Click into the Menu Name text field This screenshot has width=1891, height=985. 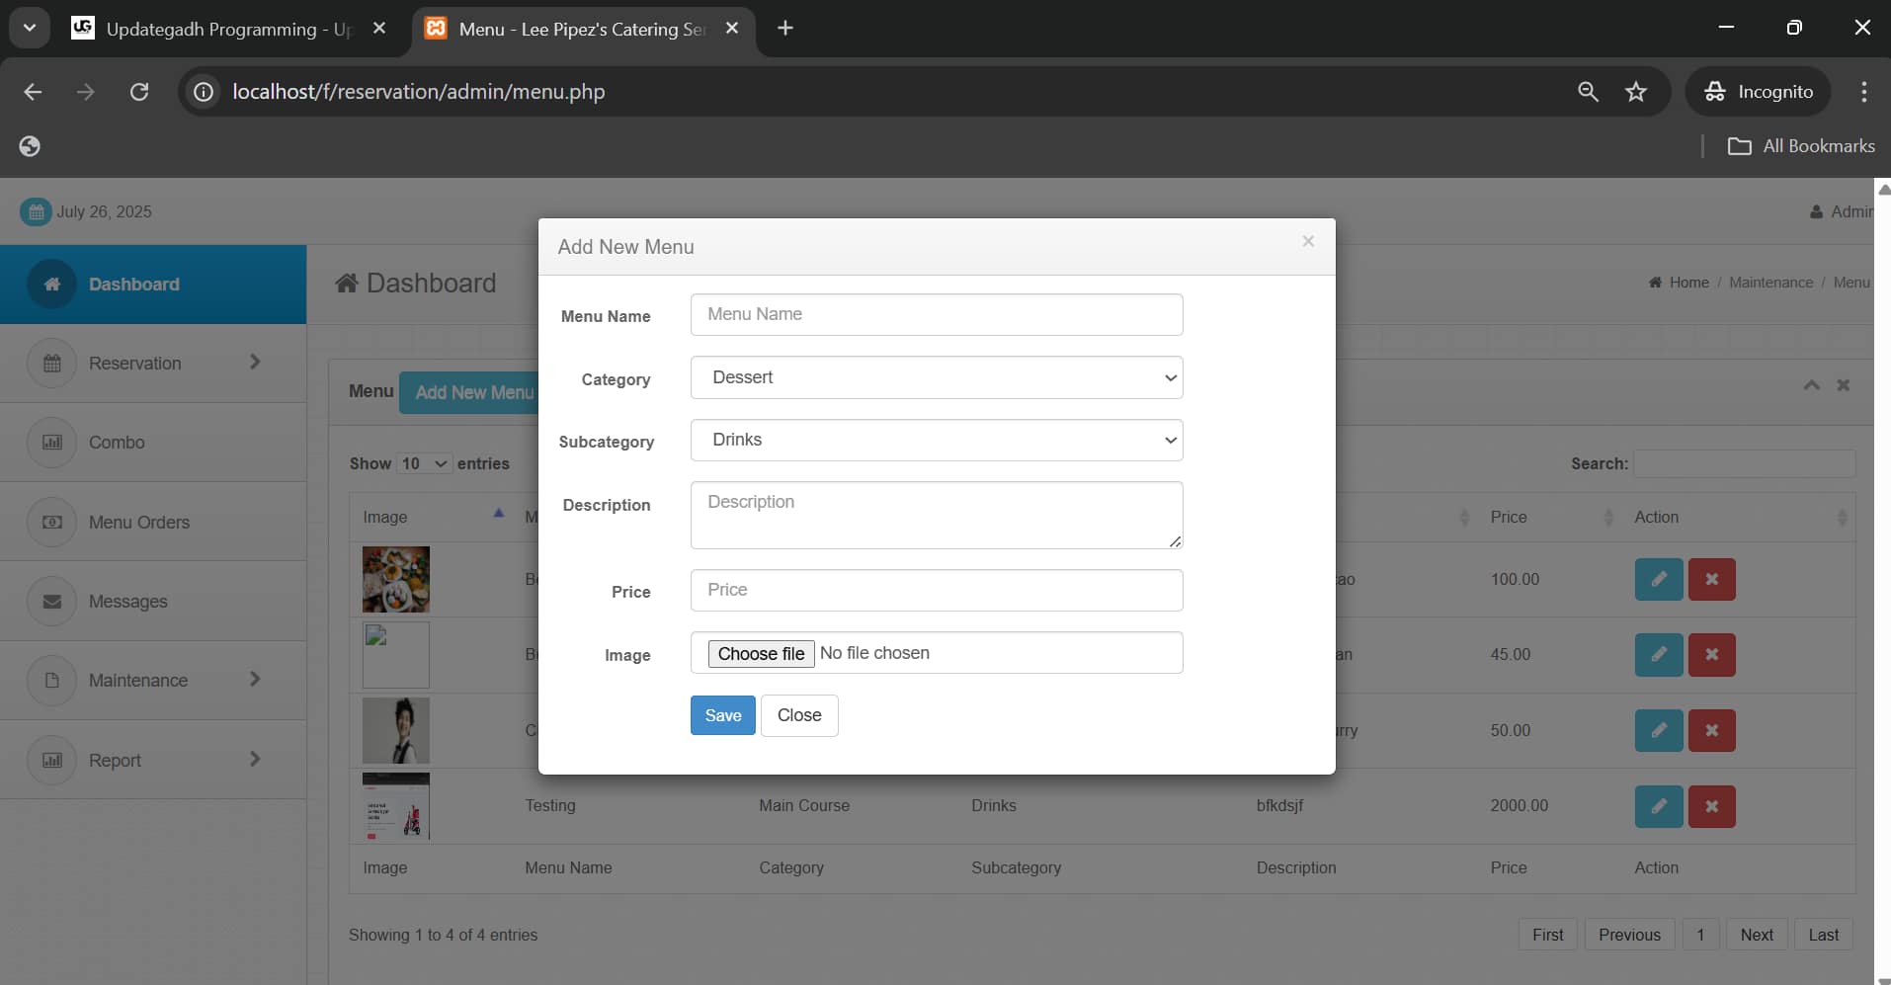point(936,314)
